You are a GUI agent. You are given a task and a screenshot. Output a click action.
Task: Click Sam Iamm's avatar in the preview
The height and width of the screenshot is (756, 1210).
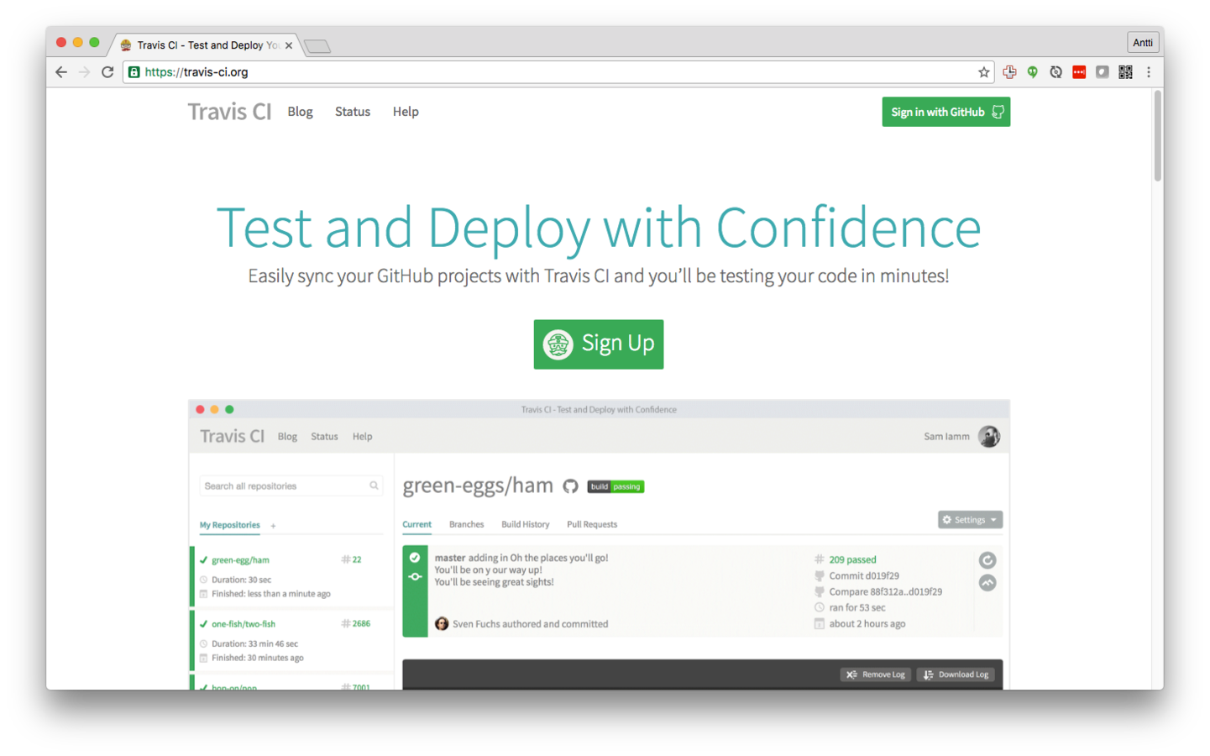click(x=989, y=436)
